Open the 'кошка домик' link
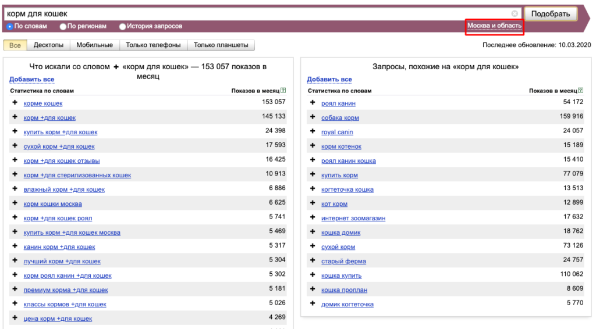 click(x=341, y=233)
